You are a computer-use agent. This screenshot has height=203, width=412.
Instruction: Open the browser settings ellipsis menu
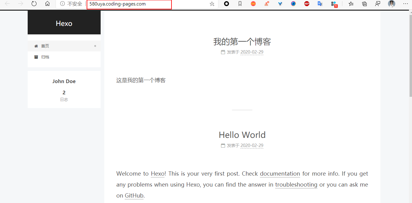pos(405,4)
